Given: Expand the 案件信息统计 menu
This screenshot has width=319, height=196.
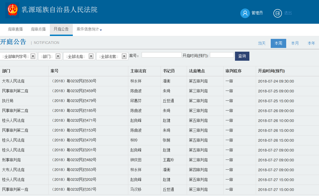Looking at the screenshot, I should click(89, 29).
